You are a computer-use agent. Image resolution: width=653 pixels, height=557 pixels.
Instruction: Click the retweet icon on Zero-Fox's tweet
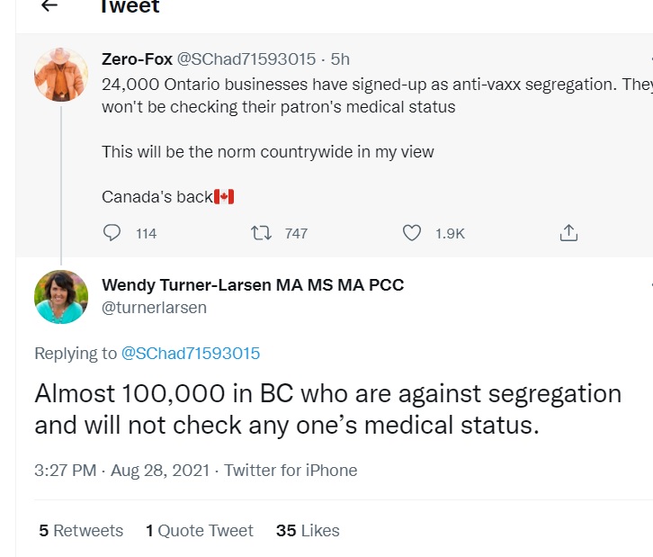[262, 233]
